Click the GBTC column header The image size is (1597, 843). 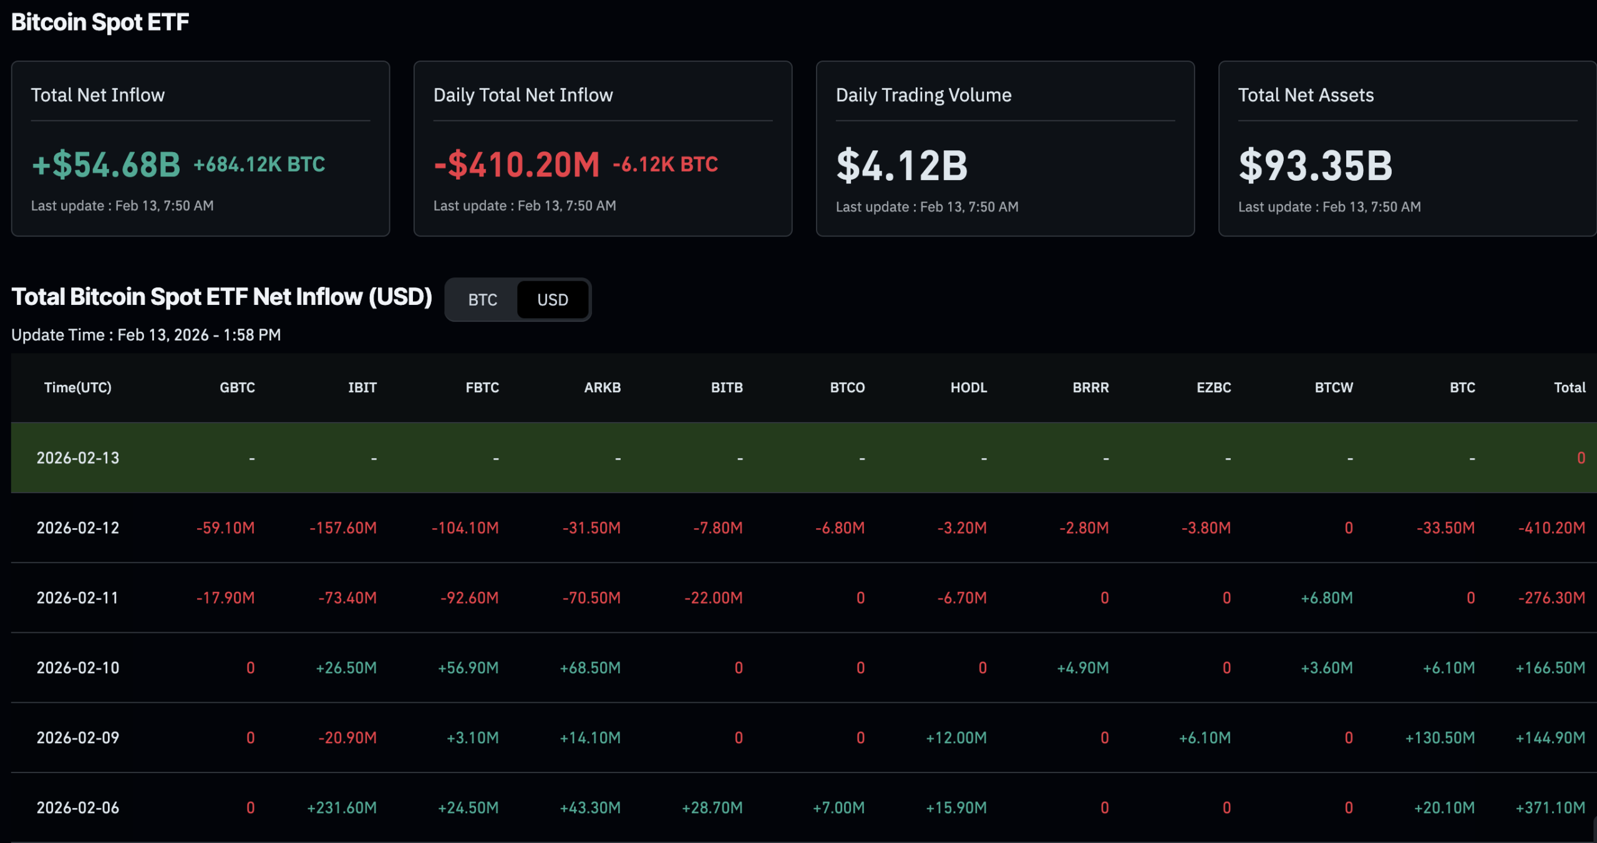pyautogui.click(x=237, y=387)
